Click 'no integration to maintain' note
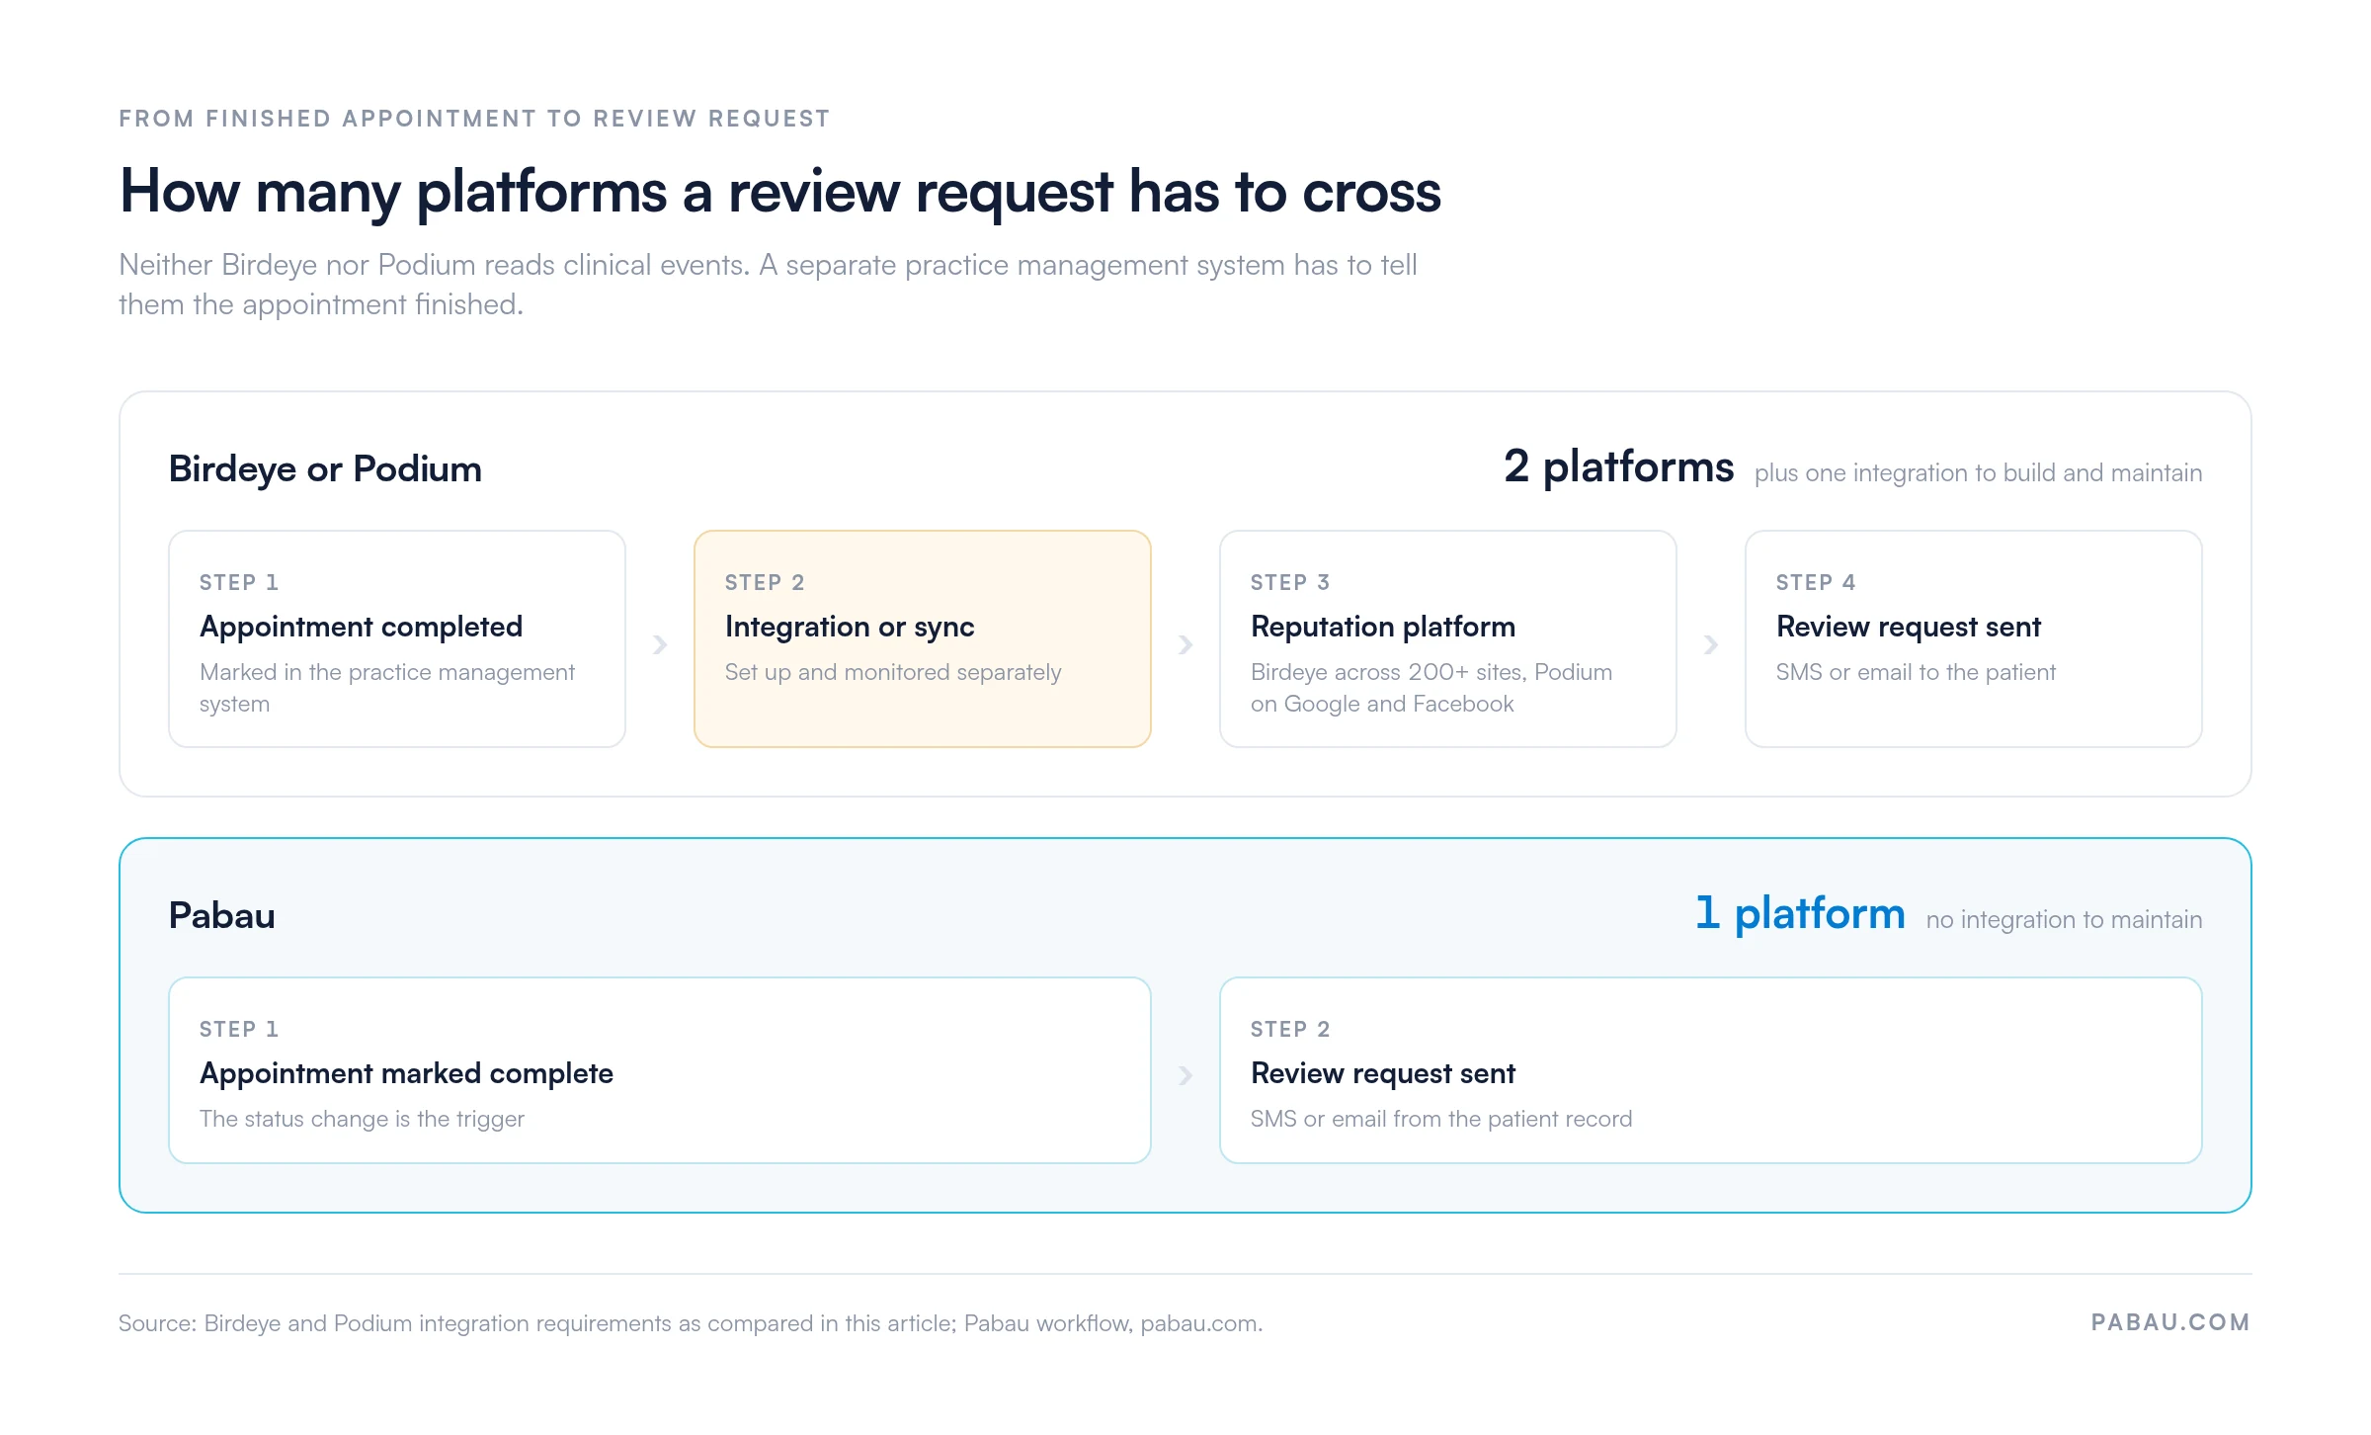The image size is (2371, 1435). (x=2064, y=920)
